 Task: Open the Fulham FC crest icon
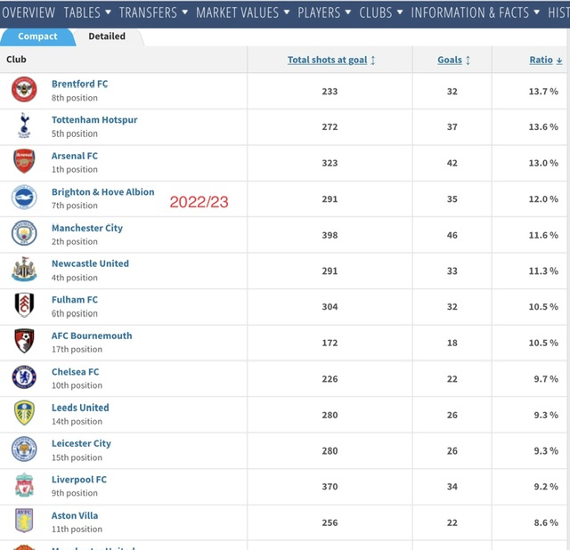point(24,305)
